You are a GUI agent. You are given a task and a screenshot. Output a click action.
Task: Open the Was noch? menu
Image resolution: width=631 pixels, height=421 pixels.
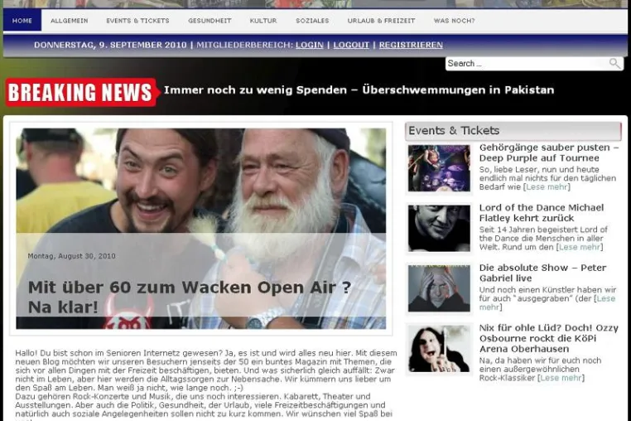(455, 21)
